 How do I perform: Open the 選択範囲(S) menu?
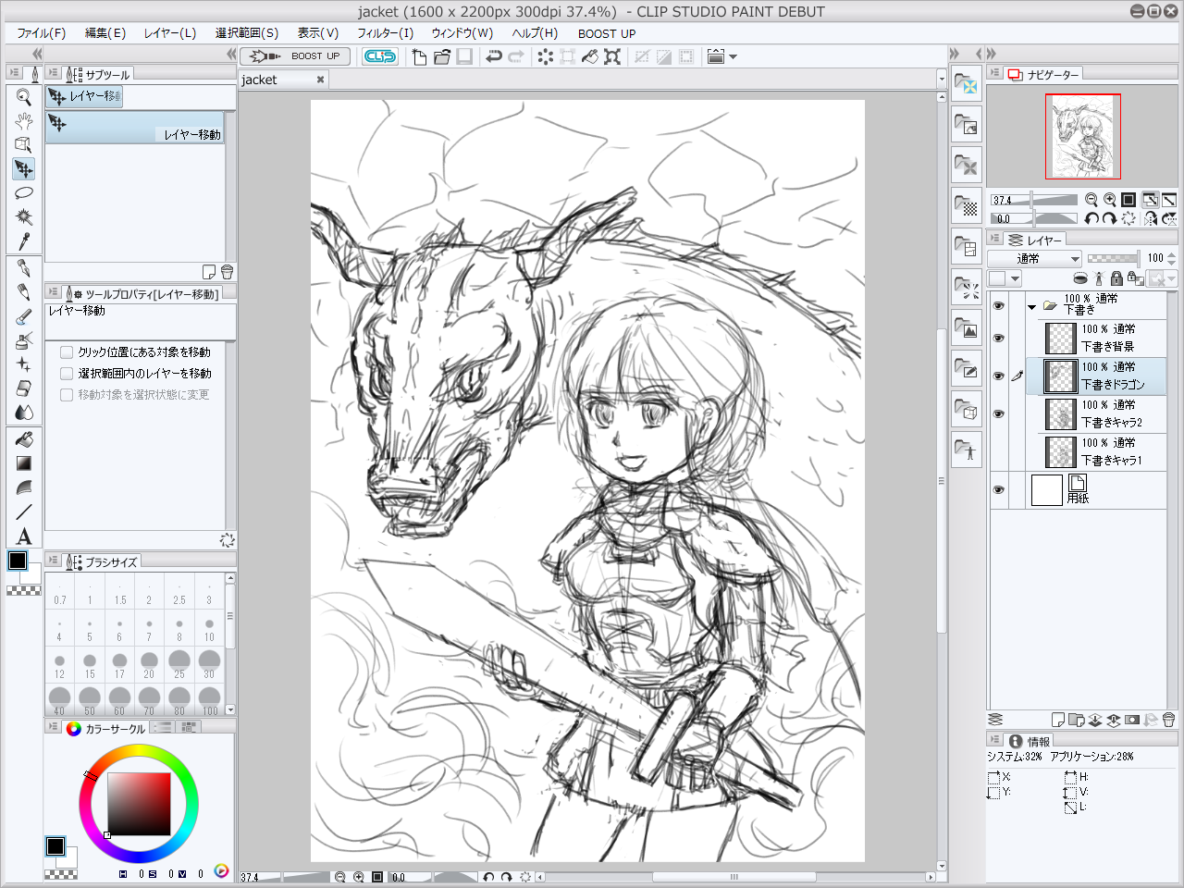coord(247,33)
